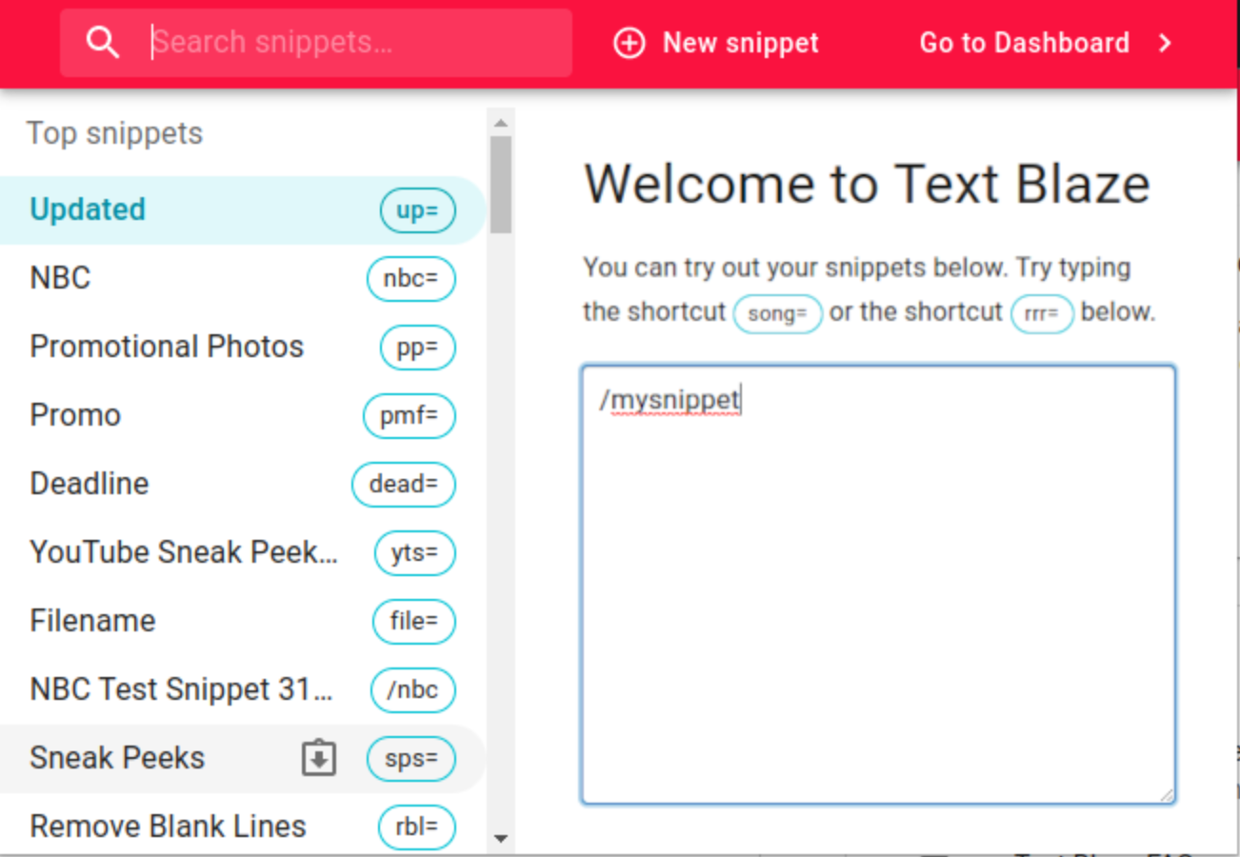Choose the YouTube Sneak Peek snippet
Image resolution: width=1240 pixels, height=857 pixels.
pos(243,553)
